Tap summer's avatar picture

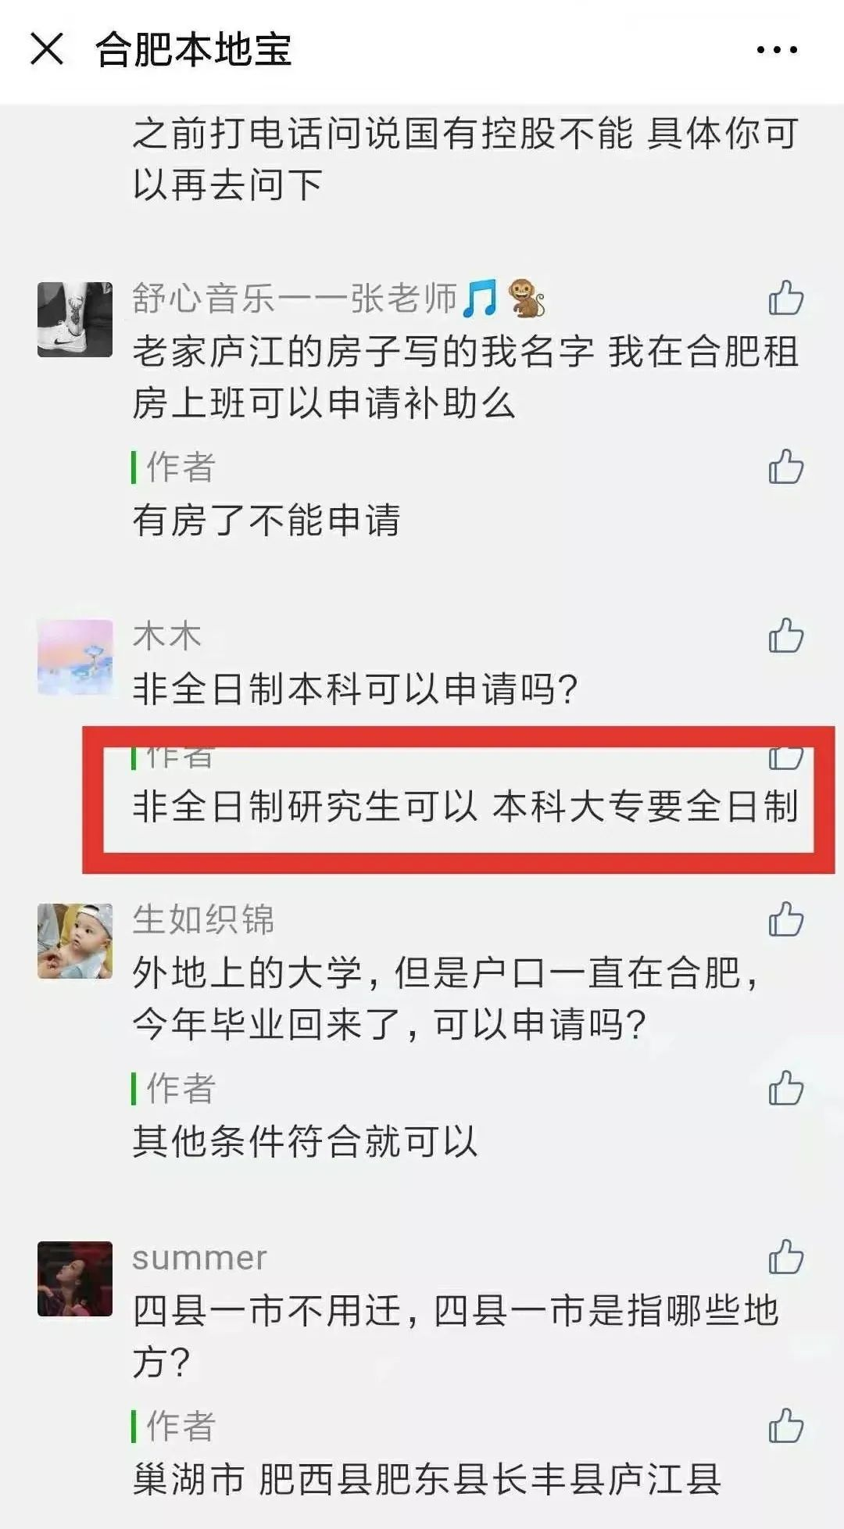pyautogui.click(x=75, y=1279)
